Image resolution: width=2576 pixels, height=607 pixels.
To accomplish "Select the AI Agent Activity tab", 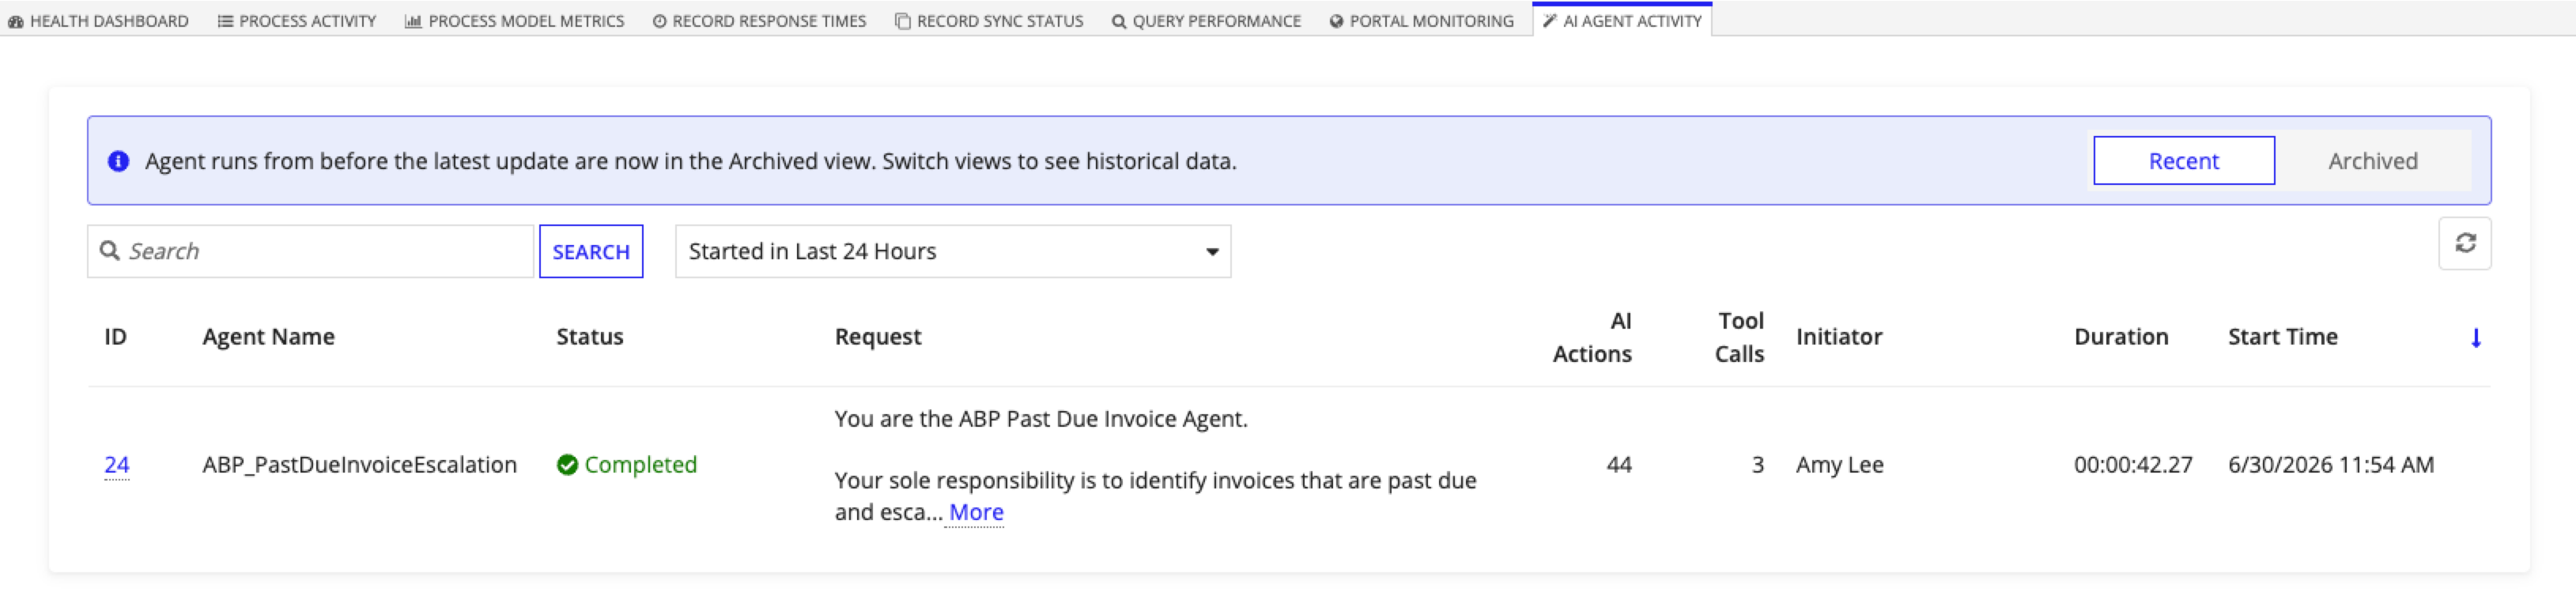I will (x=1622, y=21).
